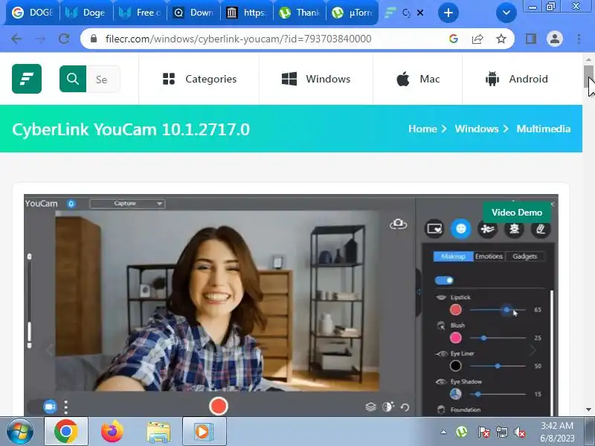Toggle the makeup enable switch
The image size is (595, 446).
(x=444, y=280)
